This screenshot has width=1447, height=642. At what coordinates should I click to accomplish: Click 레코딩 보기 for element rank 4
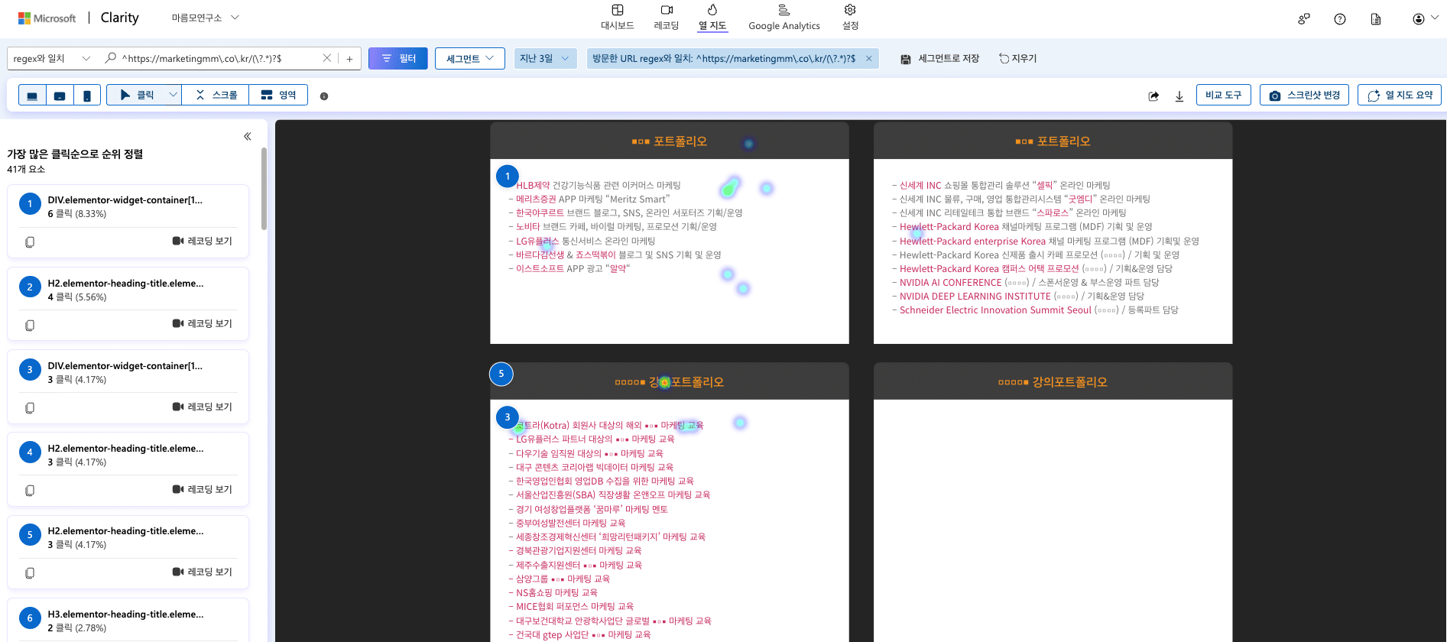203,489
